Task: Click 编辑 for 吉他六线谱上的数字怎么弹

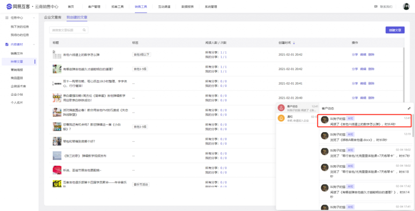Action: click(363, 55)
